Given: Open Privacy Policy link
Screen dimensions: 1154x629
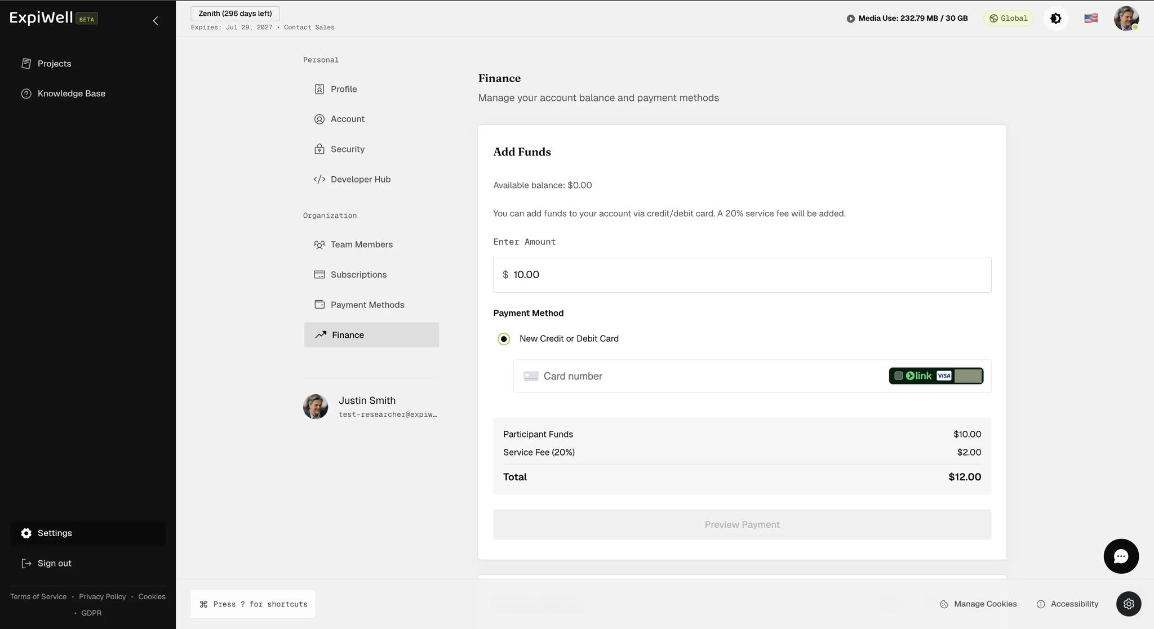Looking at the screenshot, I should [103, 597].
